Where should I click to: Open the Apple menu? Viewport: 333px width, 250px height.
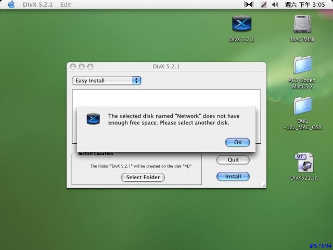tap(11, 5)
